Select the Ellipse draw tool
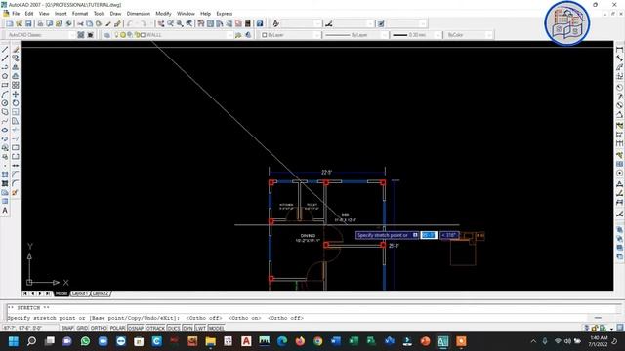The width and height of the screenshot is (625, 351). (5, 130)
